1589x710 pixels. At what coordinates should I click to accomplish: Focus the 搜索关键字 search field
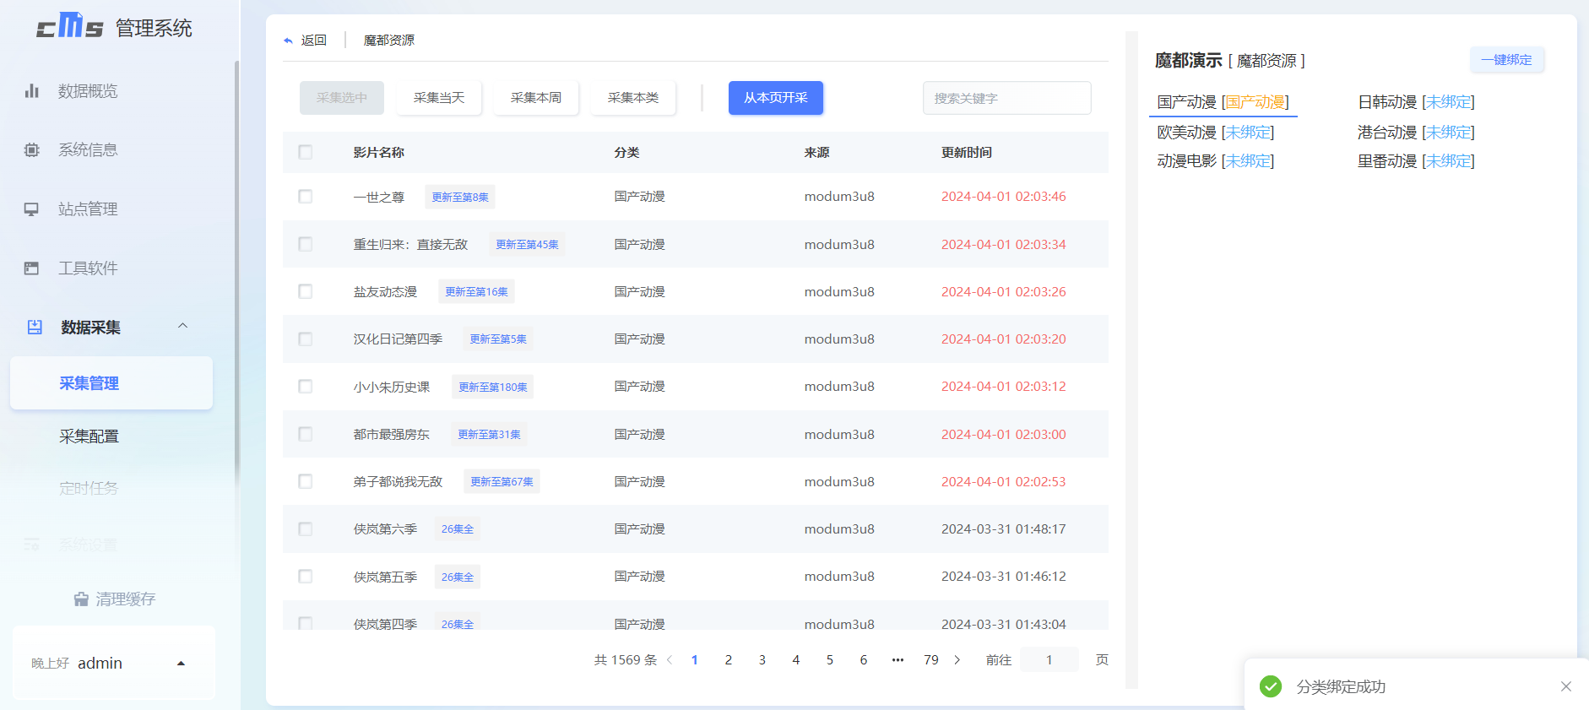1006,98
